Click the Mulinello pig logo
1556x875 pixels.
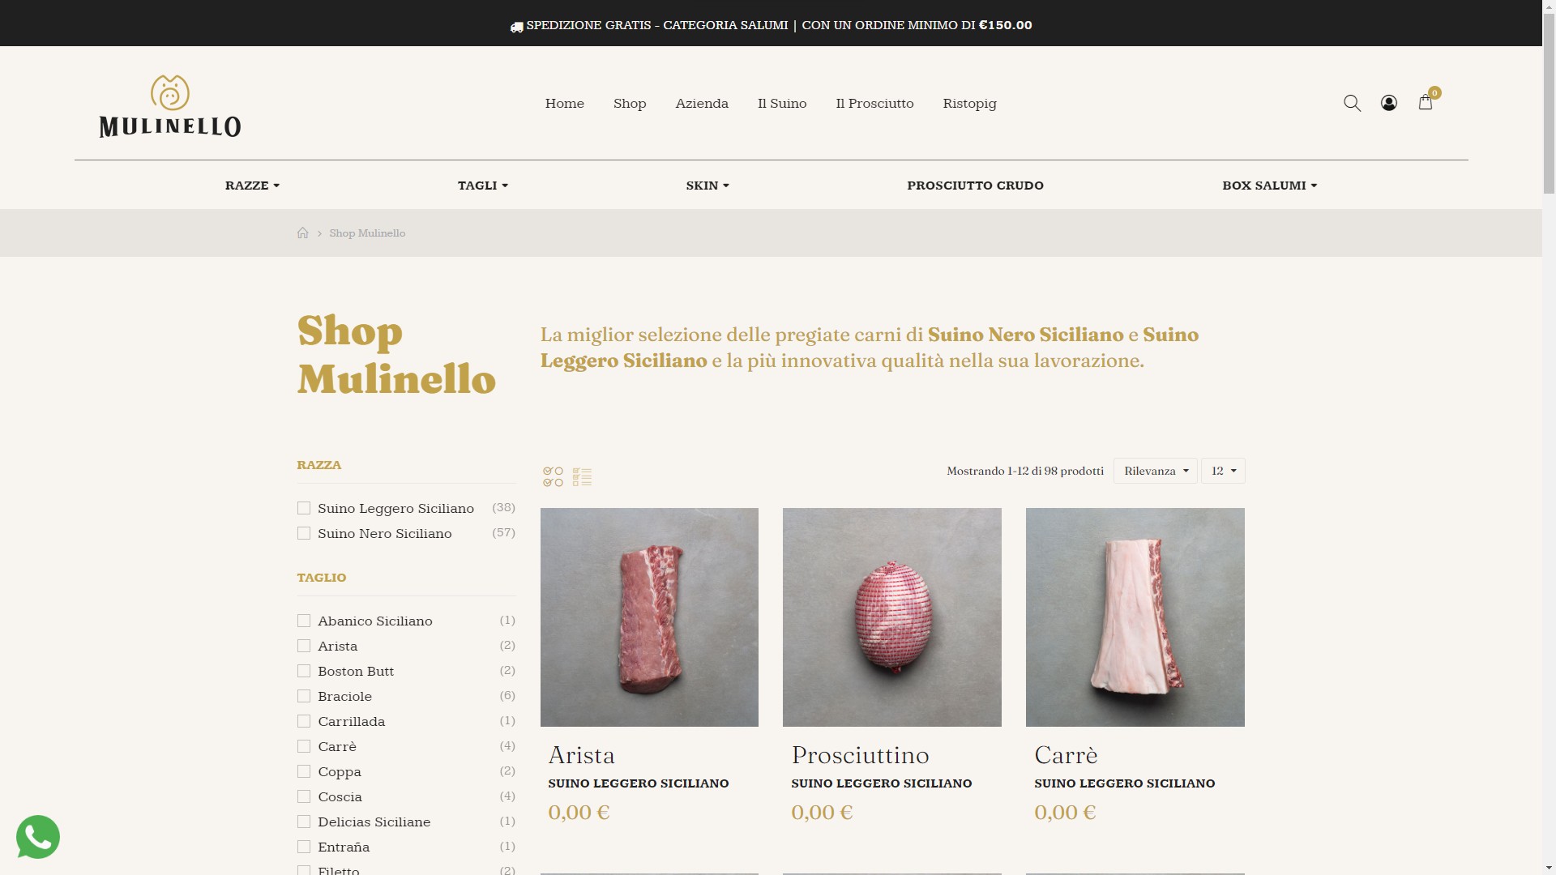point(169,106)
